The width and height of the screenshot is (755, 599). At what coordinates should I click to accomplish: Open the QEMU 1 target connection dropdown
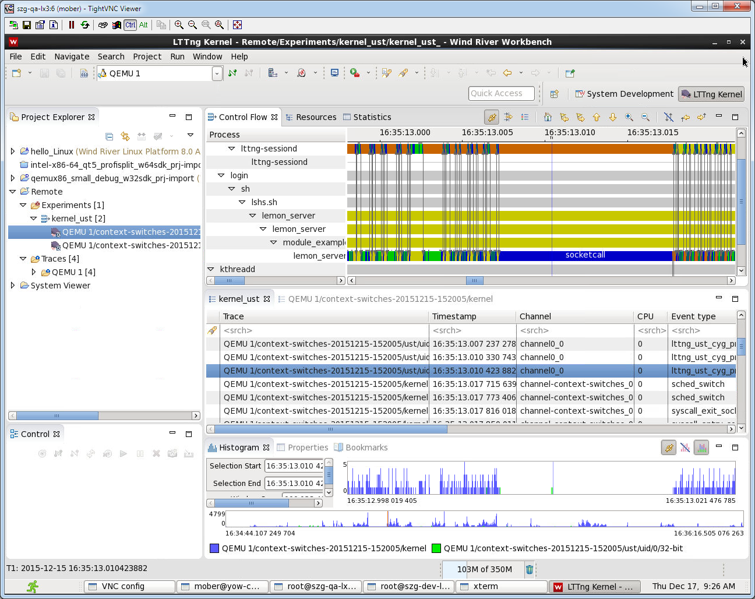217,73
